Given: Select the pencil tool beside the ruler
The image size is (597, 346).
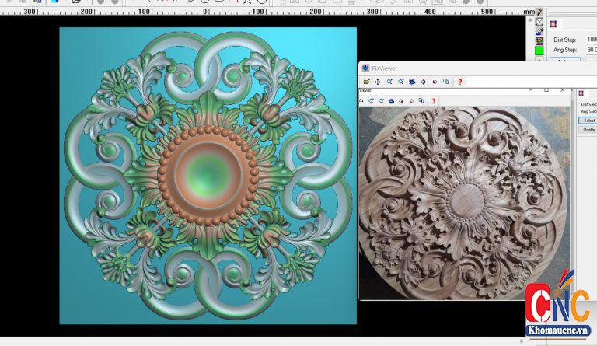Looking at the screenshot, I should click(x=539, y=12).
